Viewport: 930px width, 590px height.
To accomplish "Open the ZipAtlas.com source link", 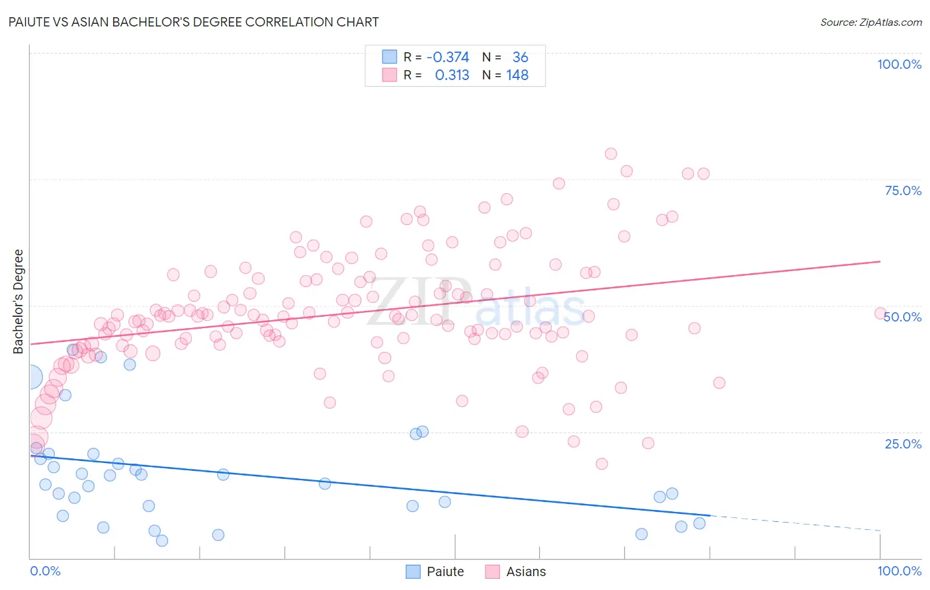I will pos(870,22).
